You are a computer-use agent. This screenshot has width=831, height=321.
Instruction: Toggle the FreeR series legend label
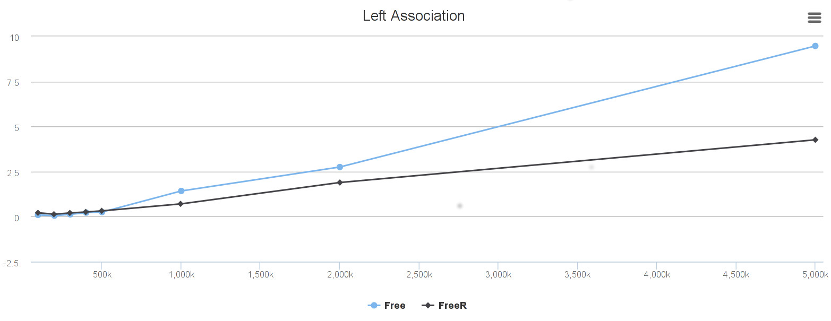452,306
